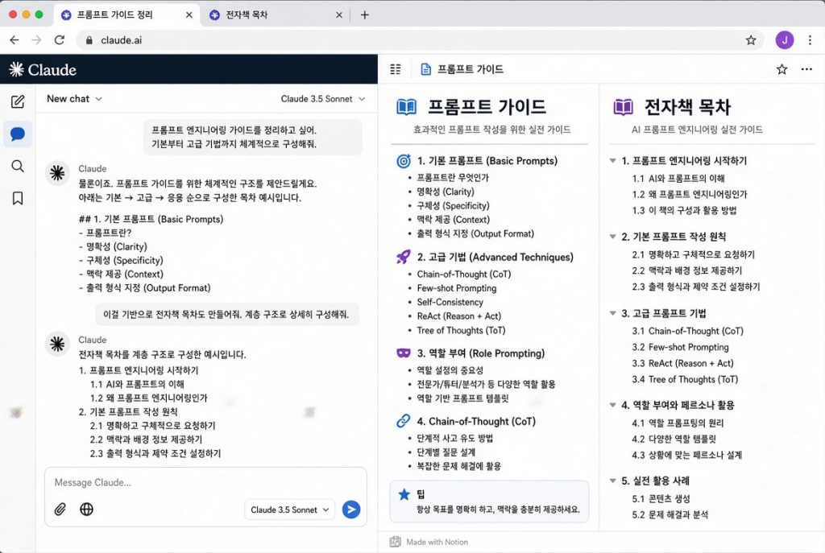Switch to the 프롬프트 가이드 정리 tab
This screenshot has width=825, height=553.
(x=126, y=14)
